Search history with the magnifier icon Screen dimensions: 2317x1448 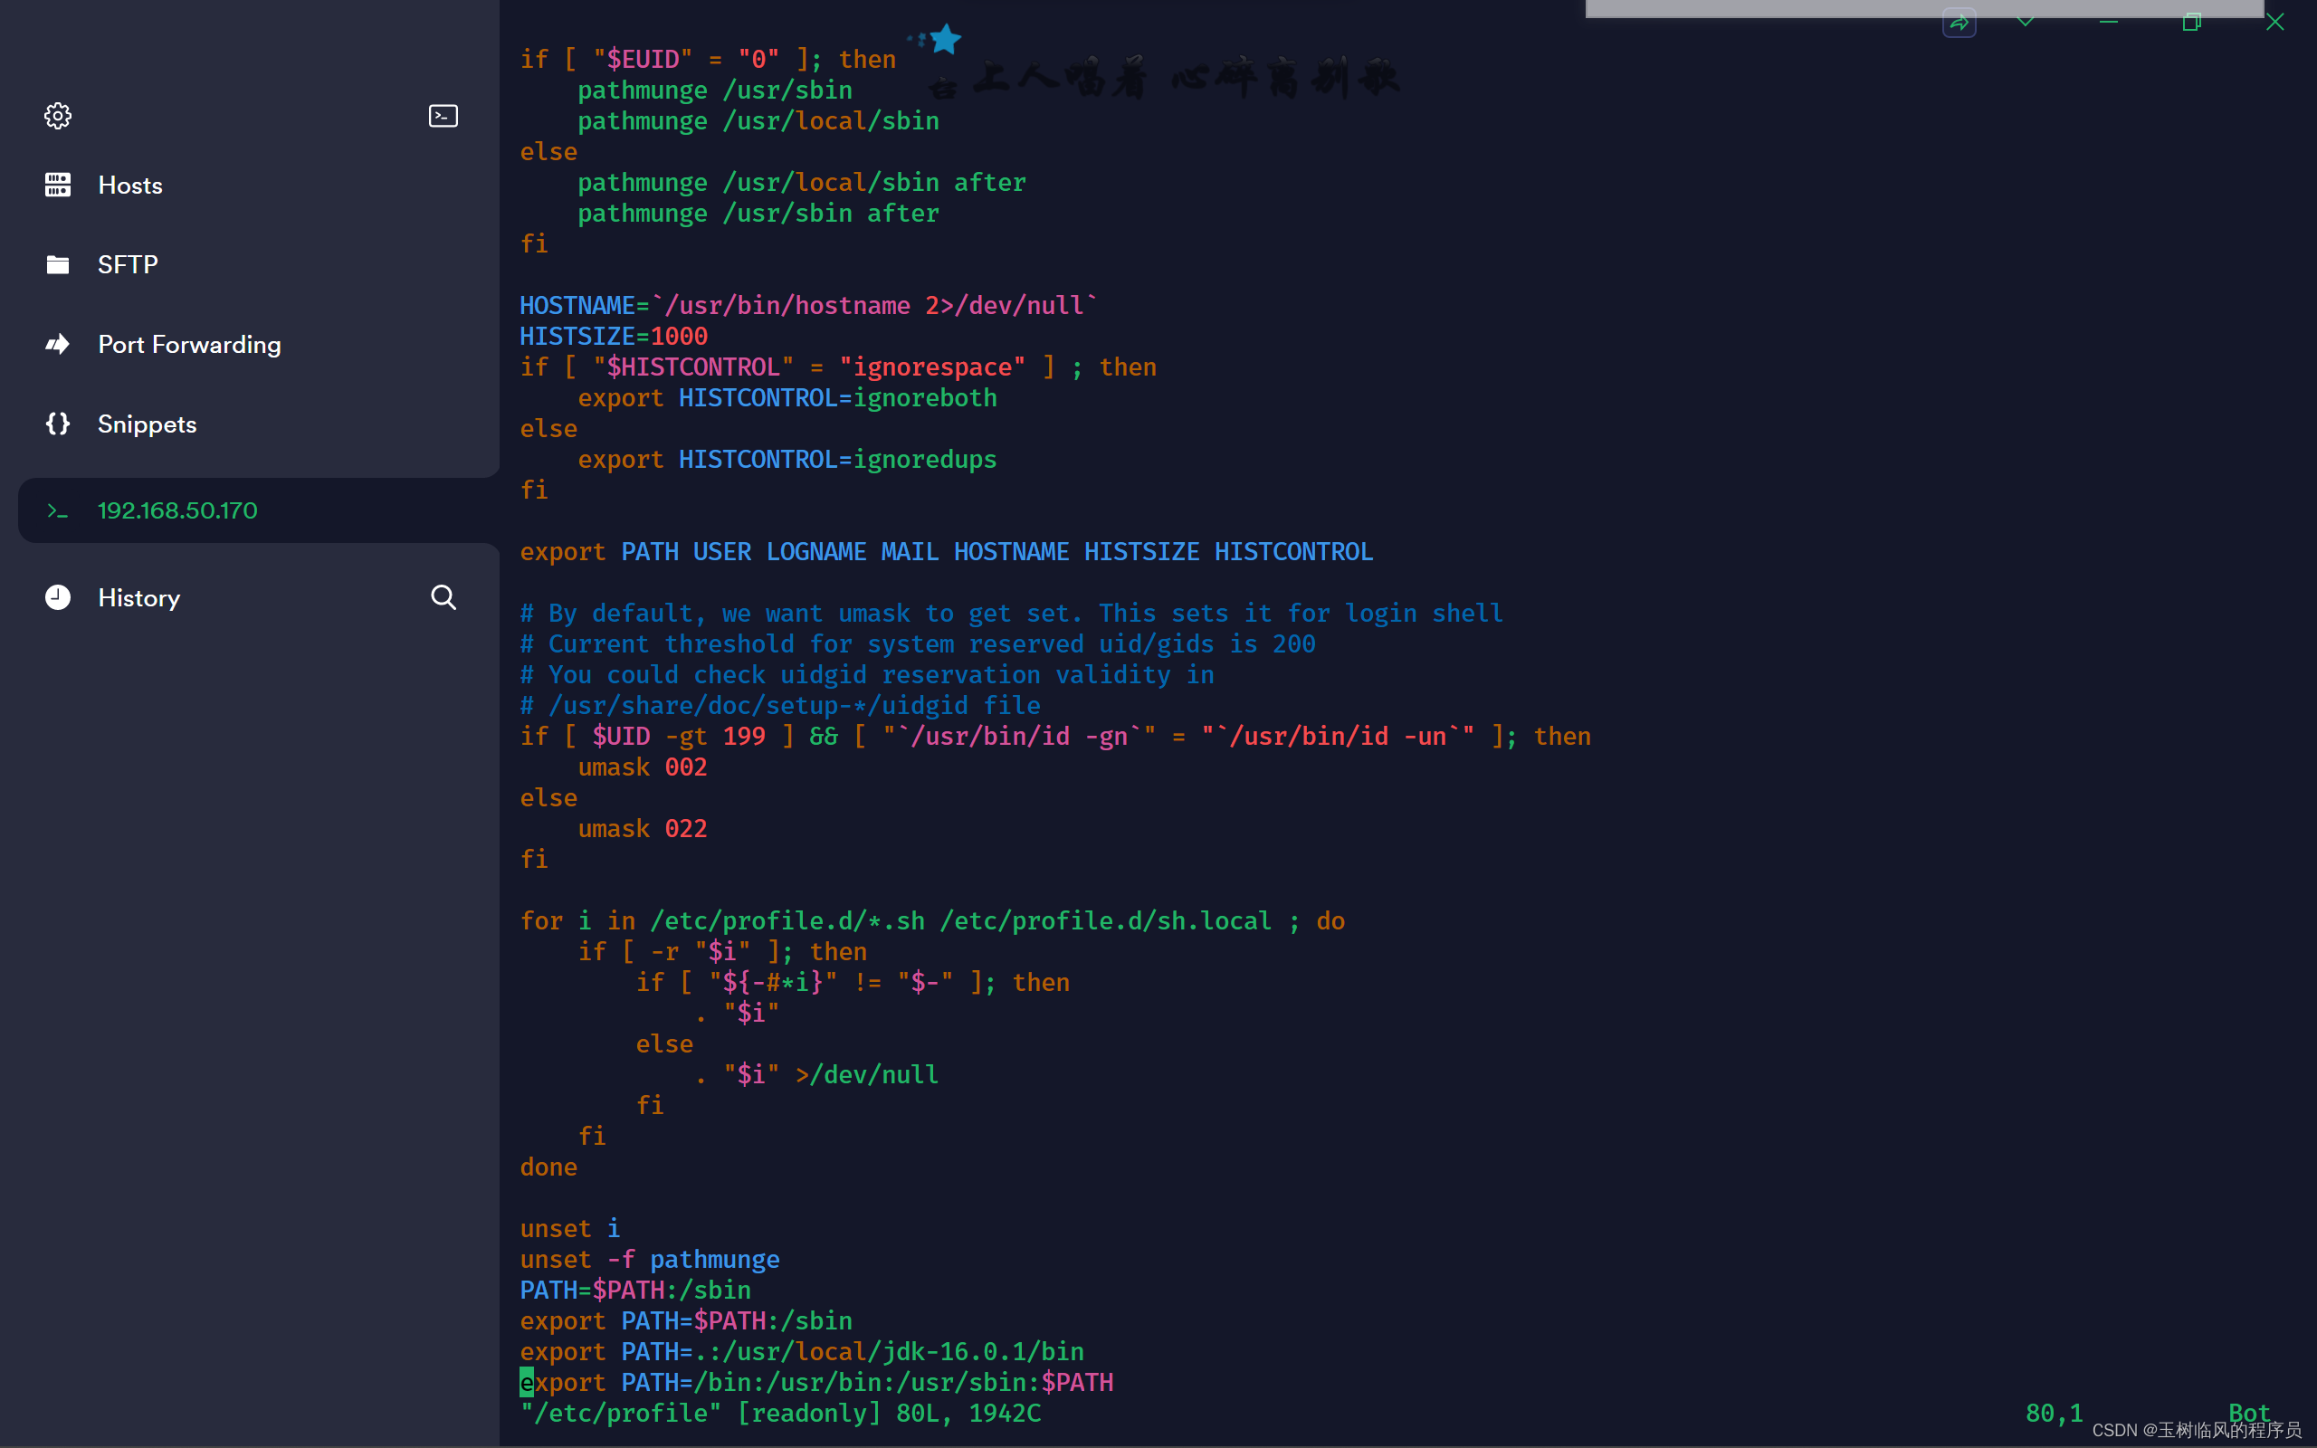pos(443,597)
